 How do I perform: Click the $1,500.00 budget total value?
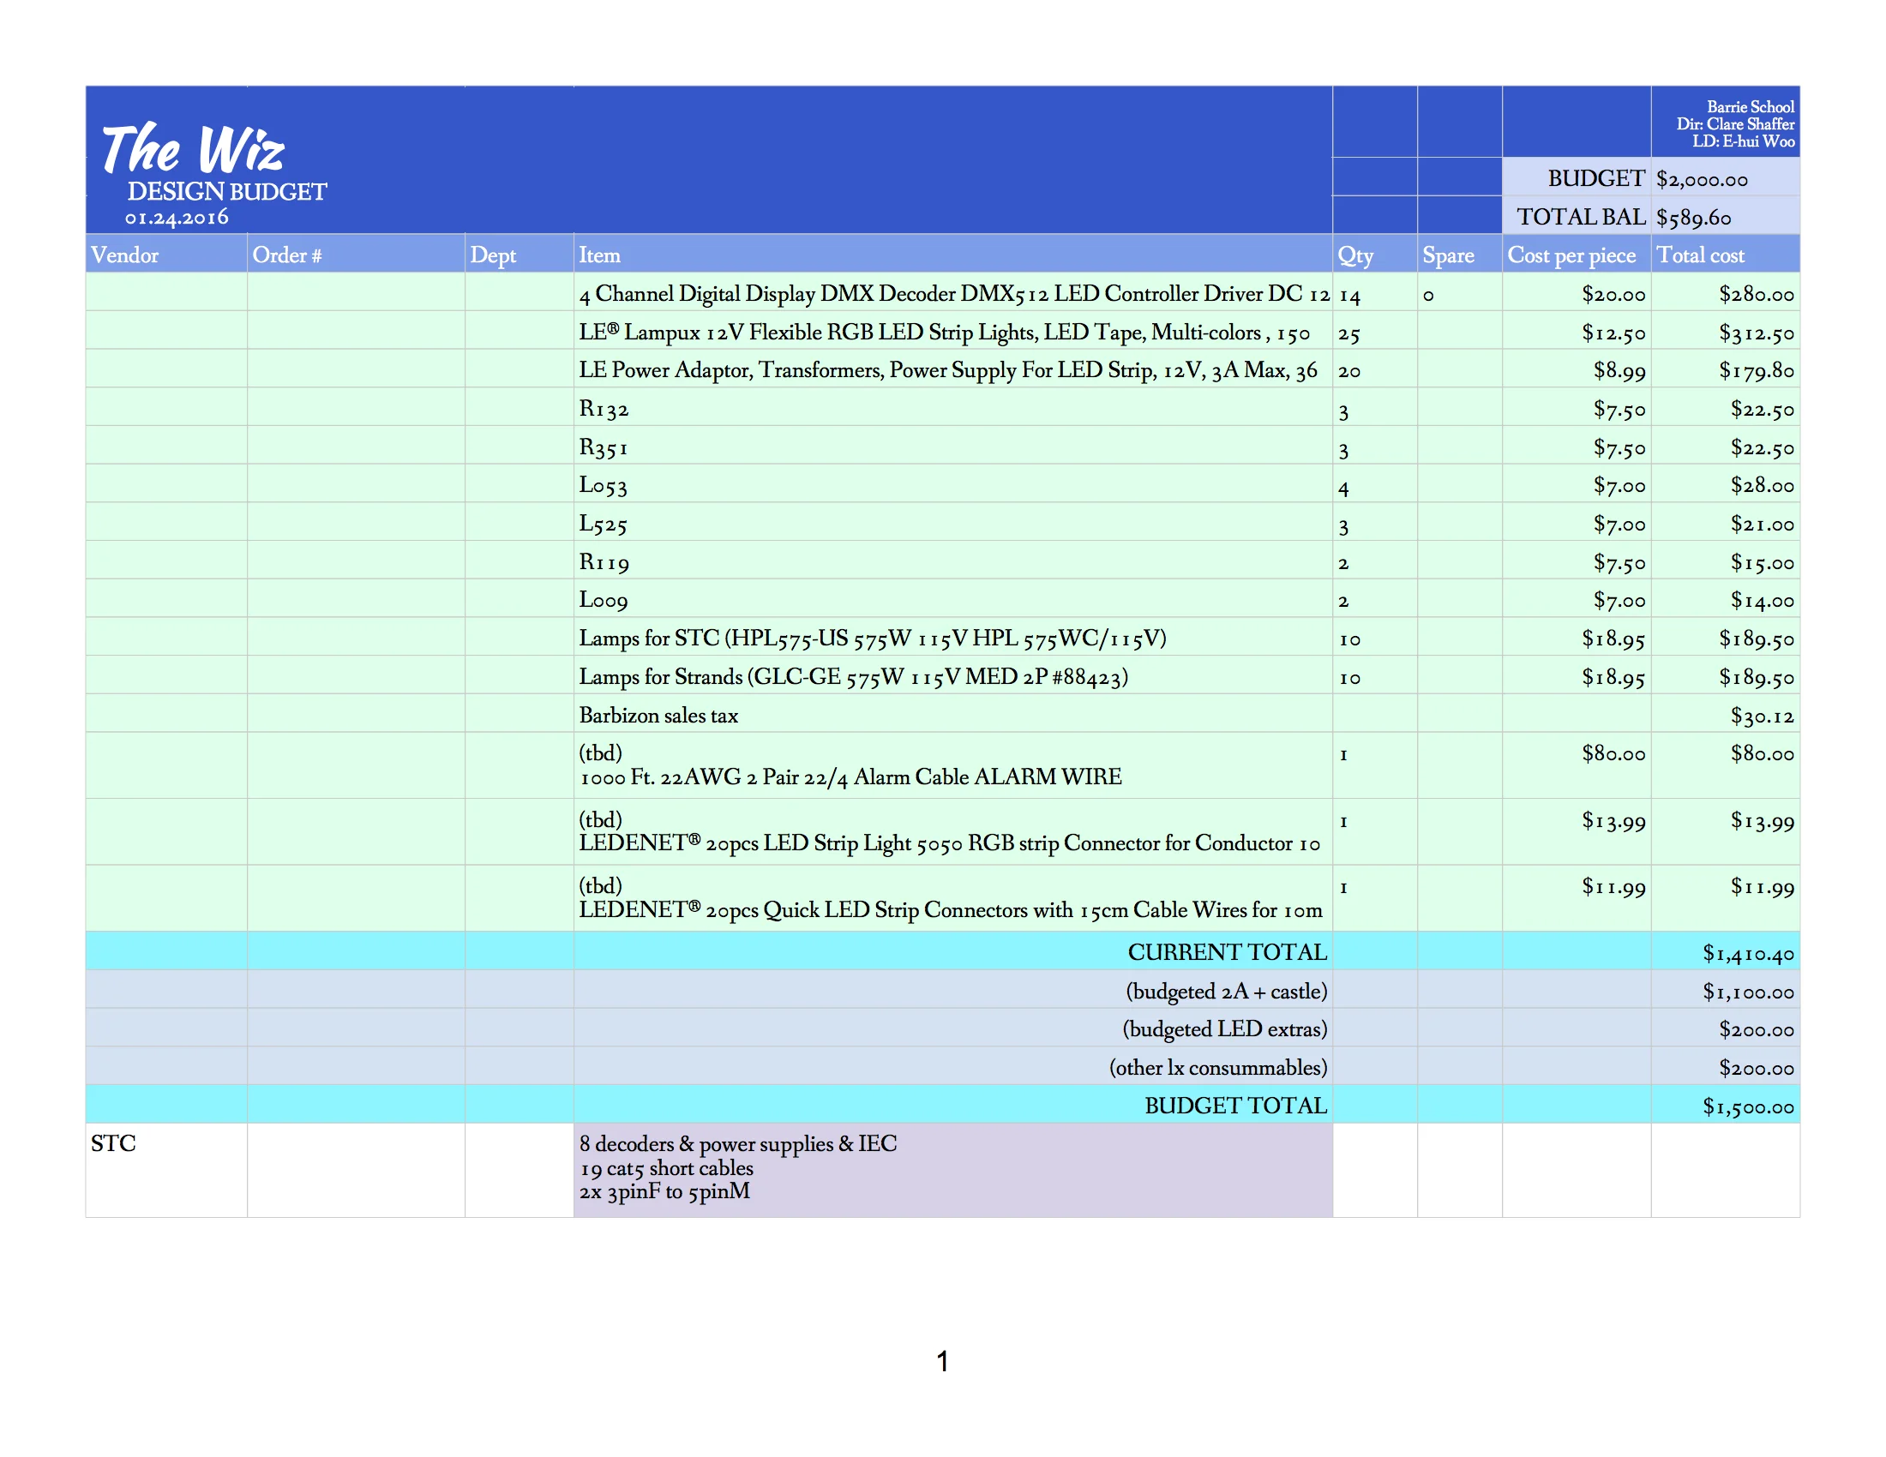(x=1748, y=1106)
